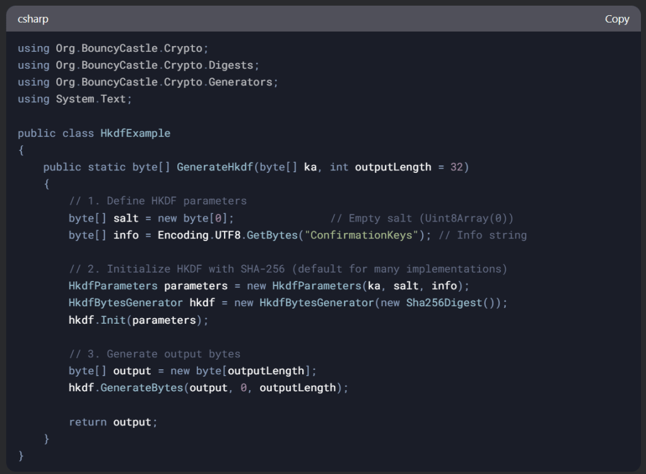Click the GenerateHkdf method name
Viewport: 646px width, 474px height.
[x=214, y=167]
